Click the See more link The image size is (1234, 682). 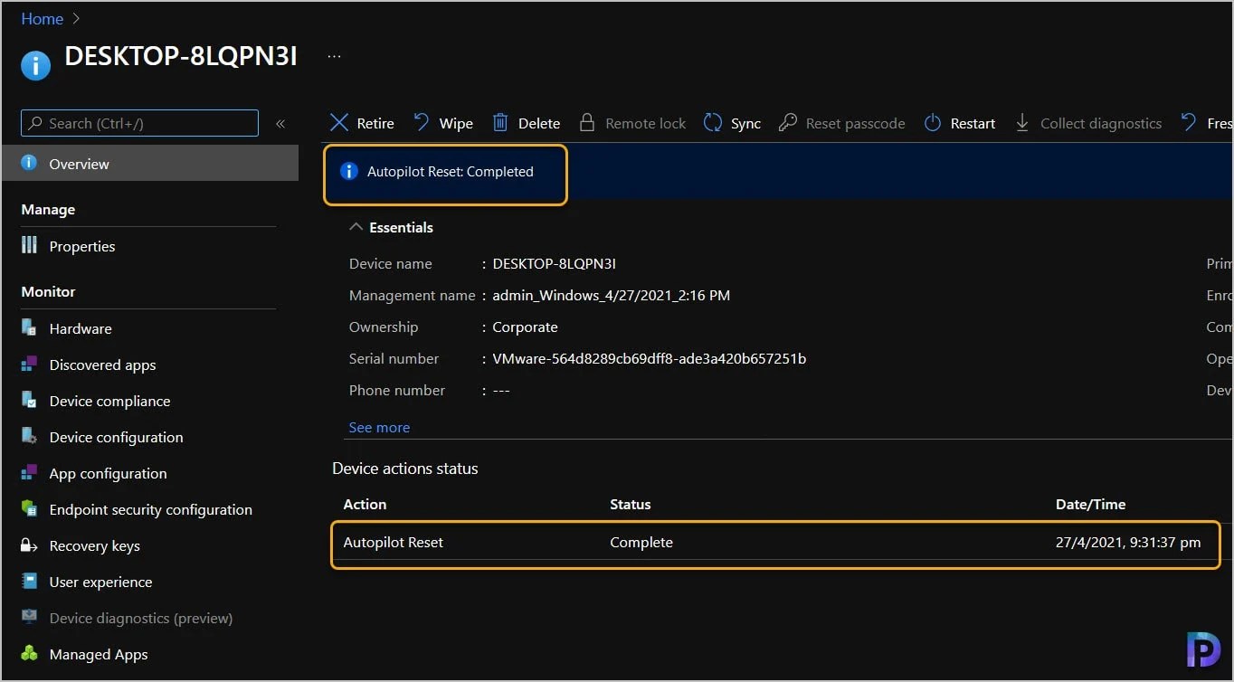click(x=379, y=427)
